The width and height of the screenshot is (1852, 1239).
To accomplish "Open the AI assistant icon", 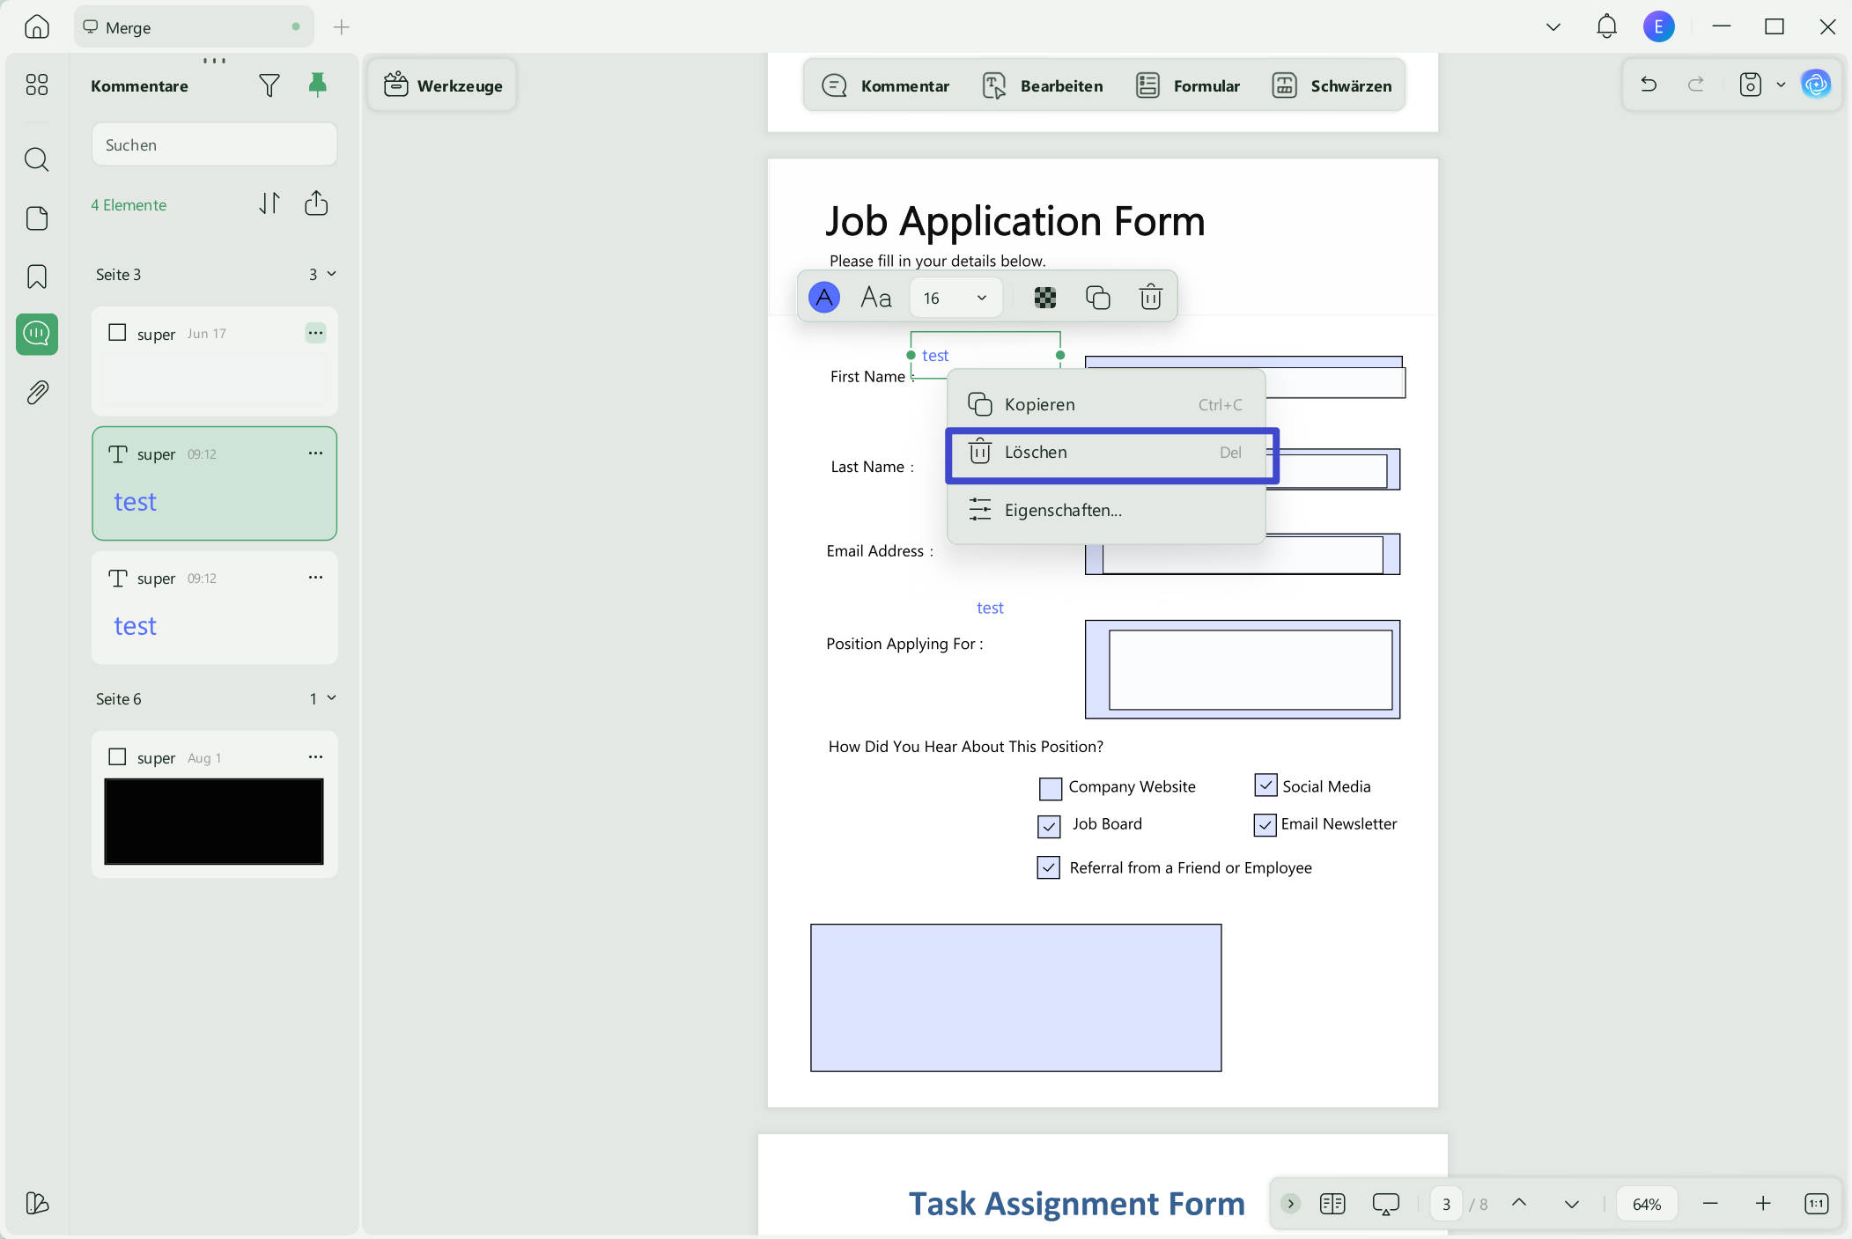I will point(1816,85).
